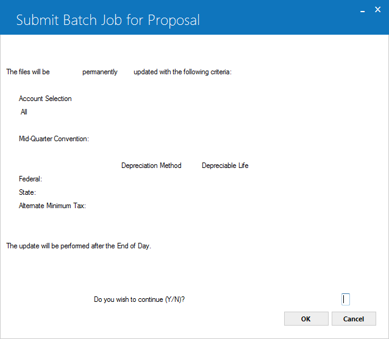The image size is (389, 339).
Task: Confirm the batch job with OK
Action: coord(306,319)
